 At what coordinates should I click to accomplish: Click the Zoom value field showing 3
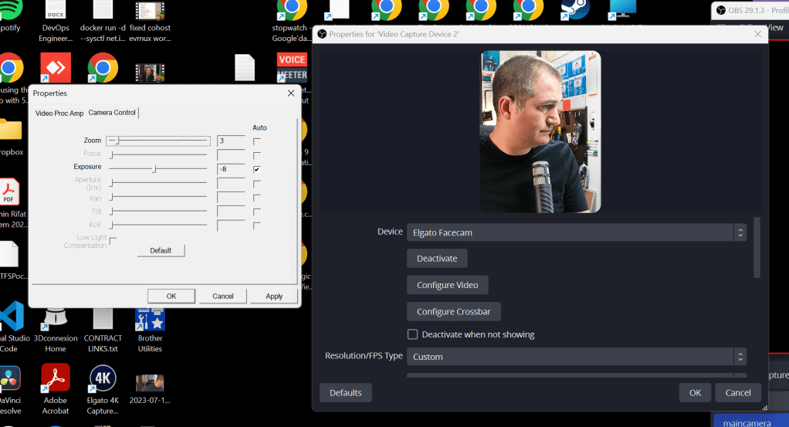[x=231, y=141]
